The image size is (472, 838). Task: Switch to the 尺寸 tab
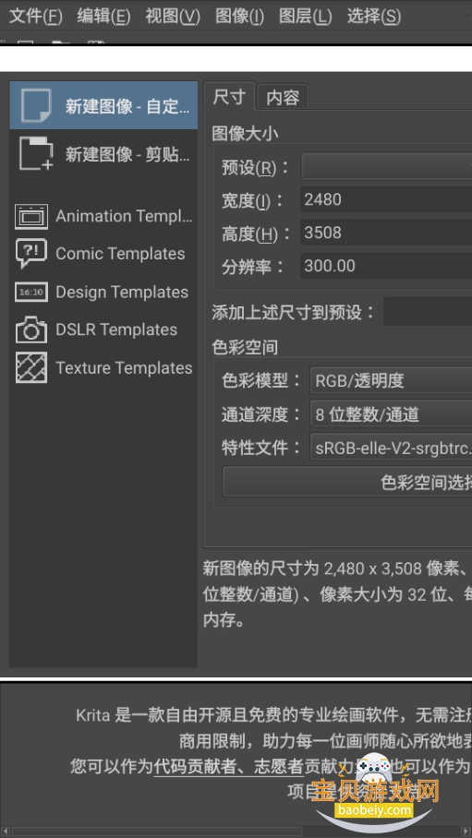point(229,97)
